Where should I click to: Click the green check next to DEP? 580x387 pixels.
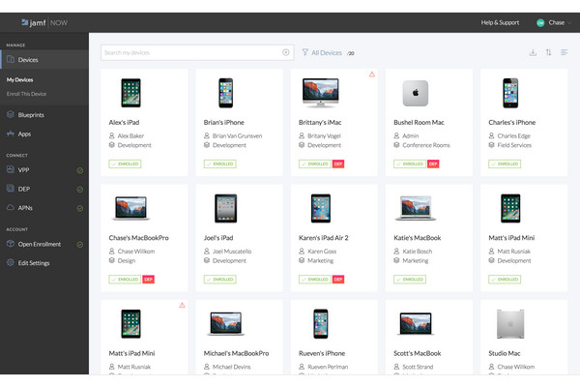(80, 190)
